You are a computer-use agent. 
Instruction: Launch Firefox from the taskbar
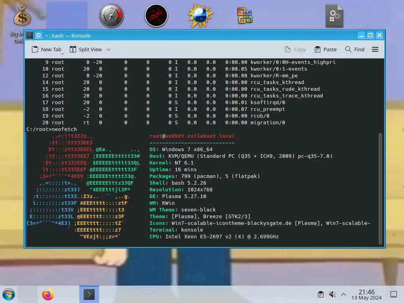point(48,294)
